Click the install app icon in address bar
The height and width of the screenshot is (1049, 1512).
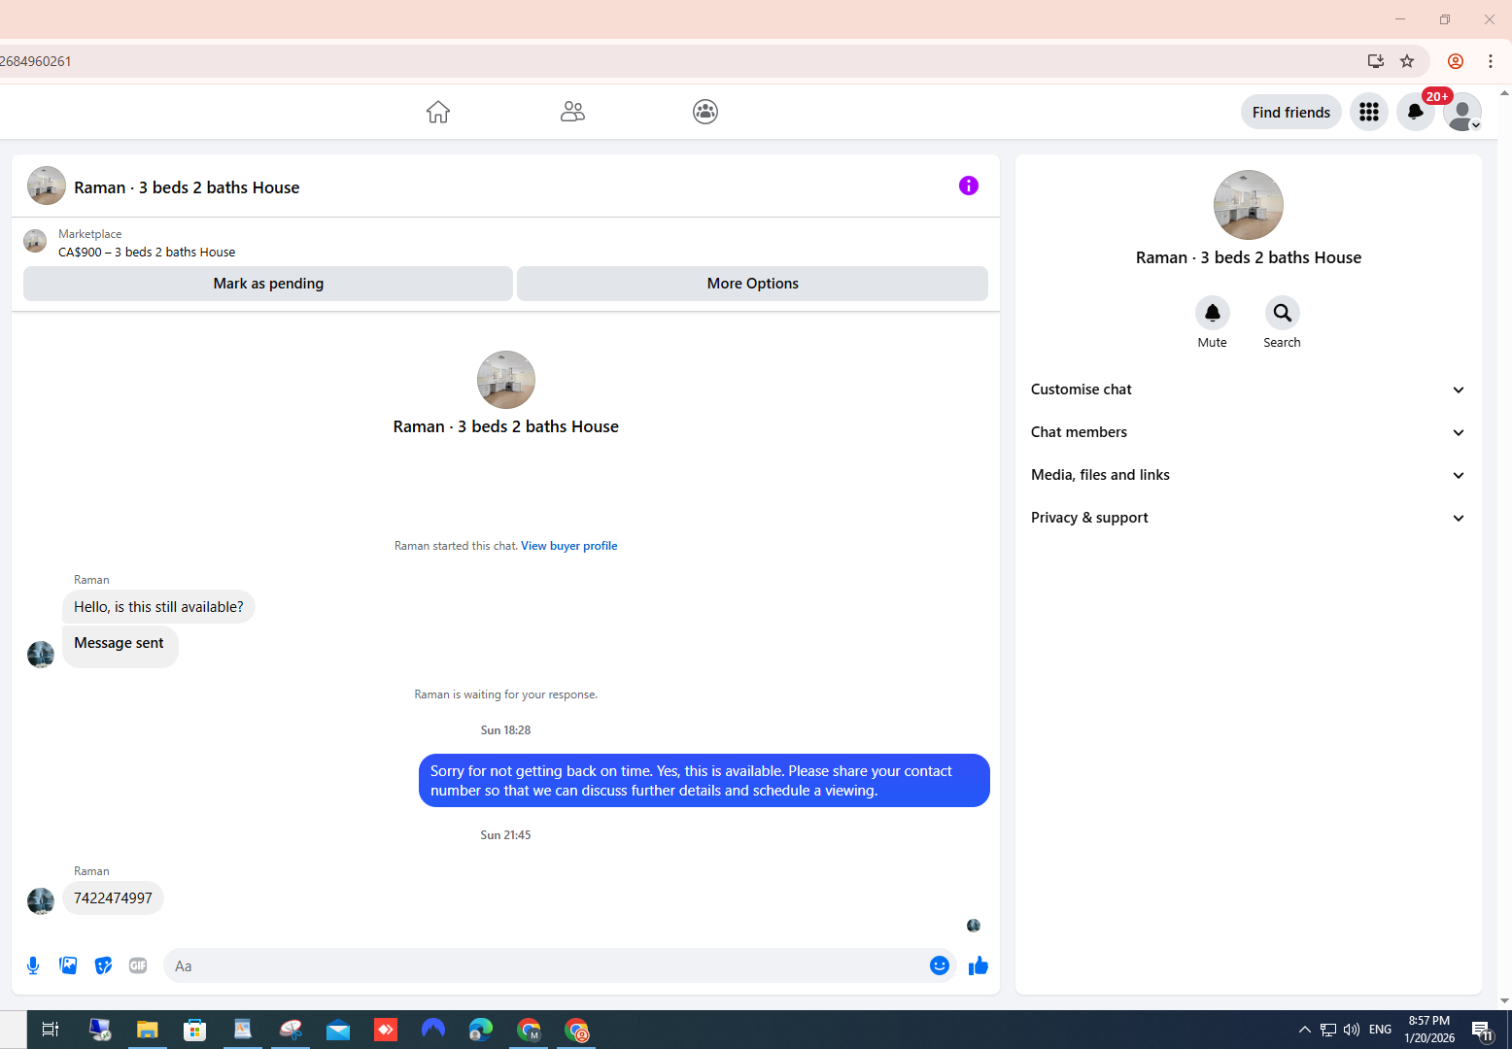[1375, 61]
